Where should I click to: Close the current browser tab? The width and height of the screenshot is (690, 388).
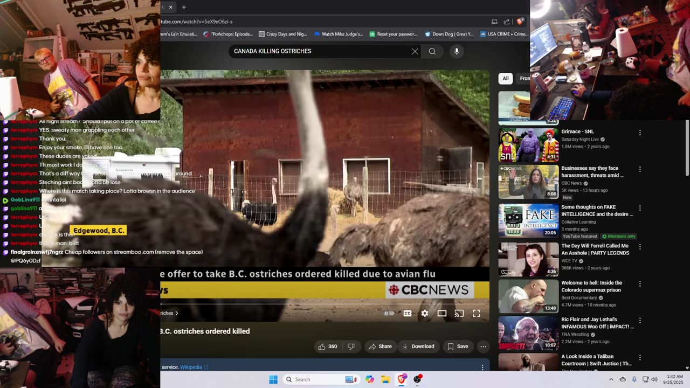pyautogui.click(x=170, y=7)
